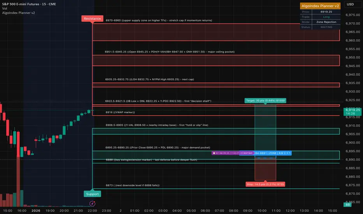Click the 10:00 label on the time axis
Screen dimensions: 363x214
[x=262, y=210]
